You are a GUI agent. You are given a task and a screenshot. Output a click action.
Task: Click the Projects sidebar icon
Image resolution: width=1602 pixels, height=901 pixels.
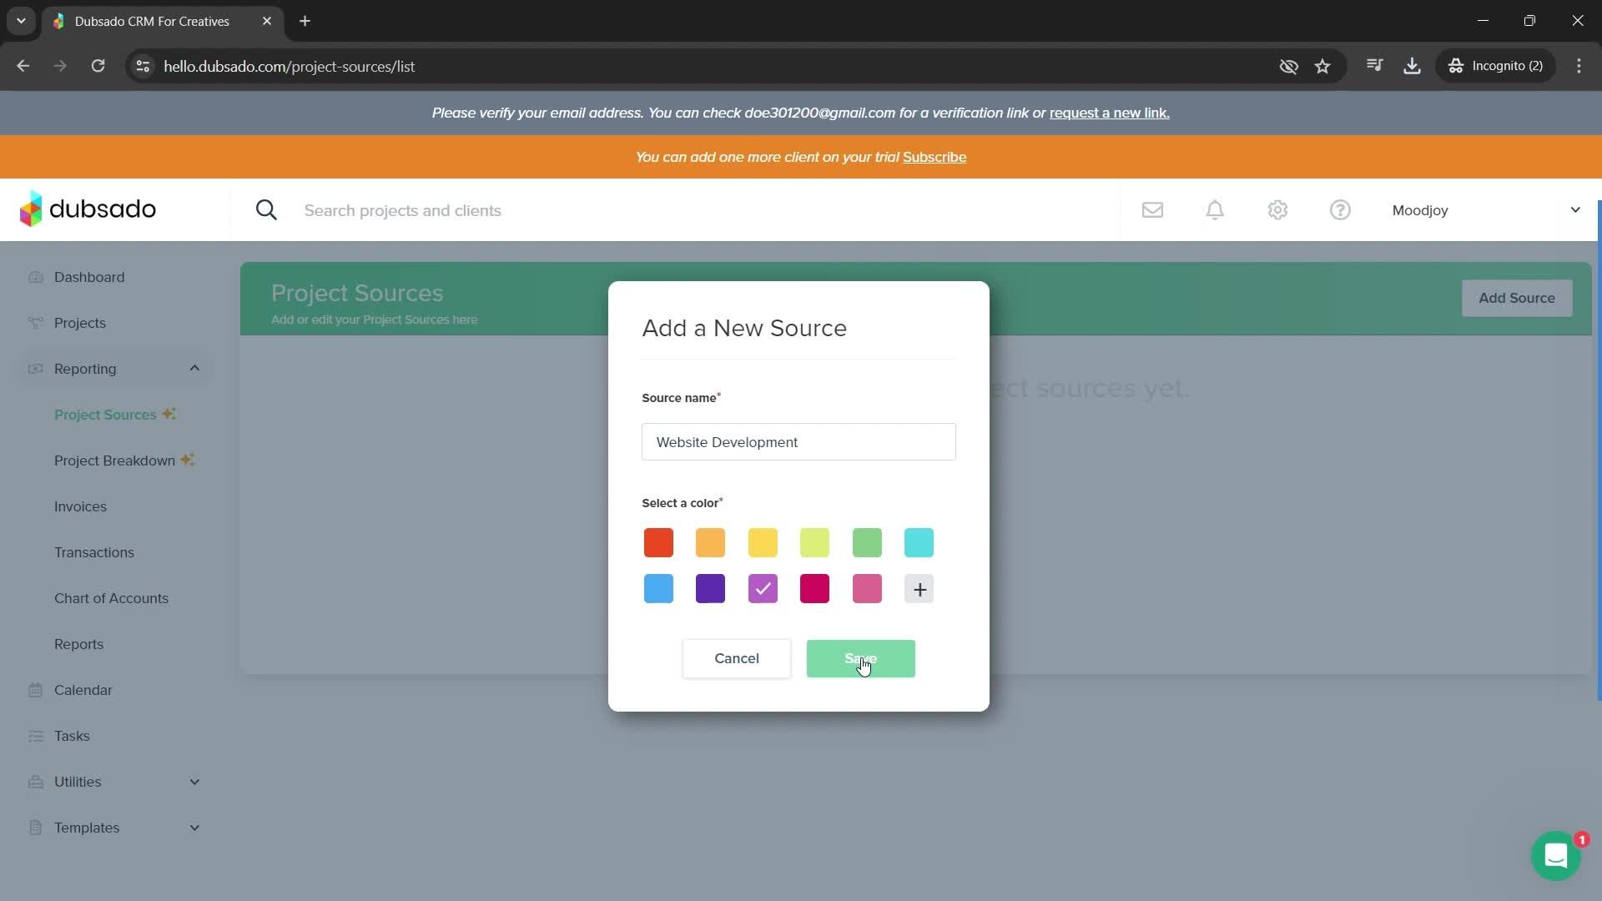pyautogui.click(x=35, y=323)
